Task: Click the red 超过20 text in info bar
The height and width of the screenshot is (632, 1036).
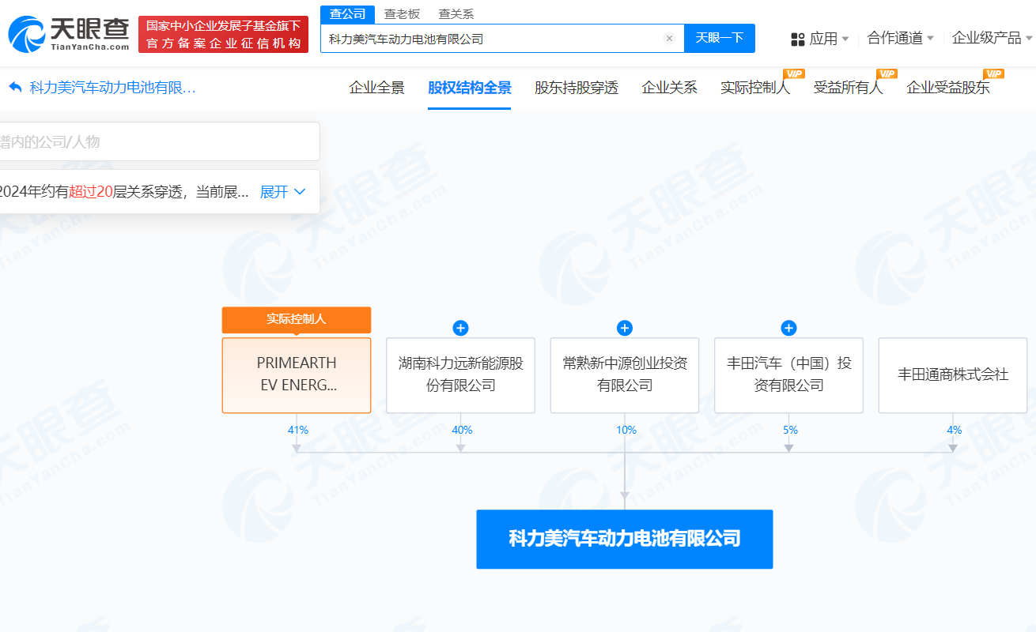Action: tap(90, 192)
